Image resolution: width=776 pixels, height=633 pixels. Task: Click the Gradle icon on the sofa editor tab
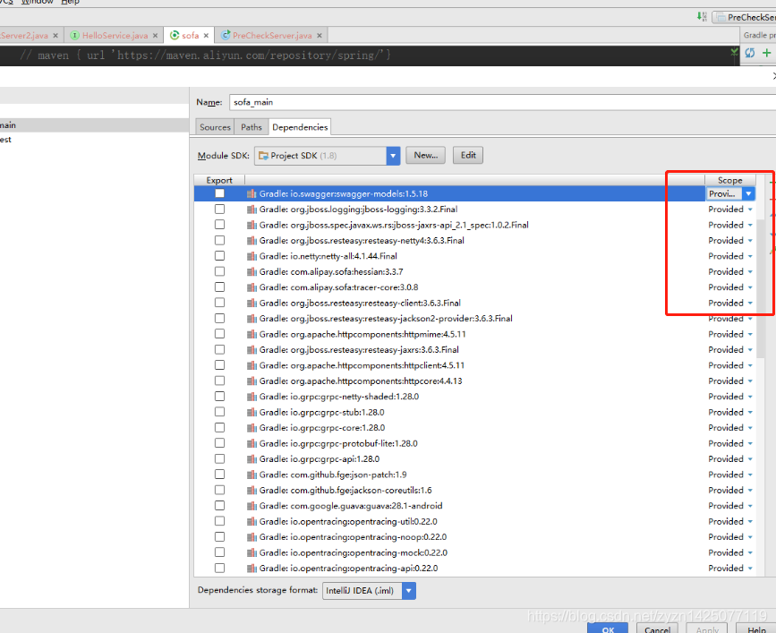[175, 35]
